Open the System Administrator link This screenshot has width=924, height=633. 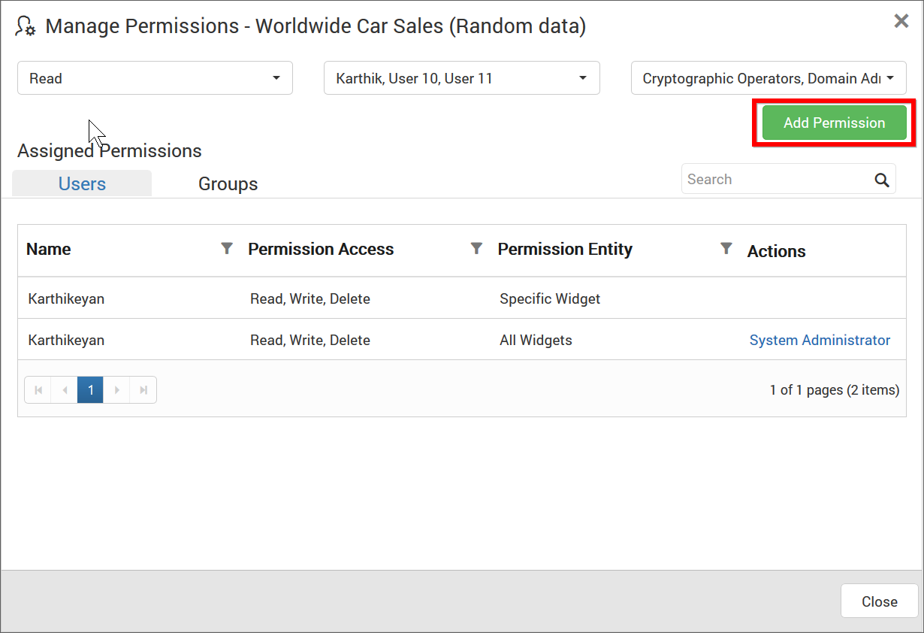pos(820,340)
